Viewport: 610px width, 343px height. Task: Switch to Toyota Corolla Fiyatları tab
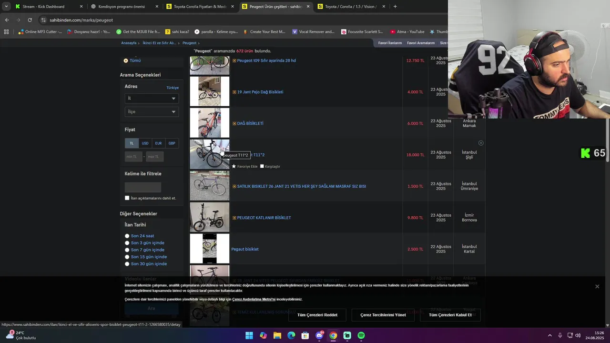(x=200, y=7)
